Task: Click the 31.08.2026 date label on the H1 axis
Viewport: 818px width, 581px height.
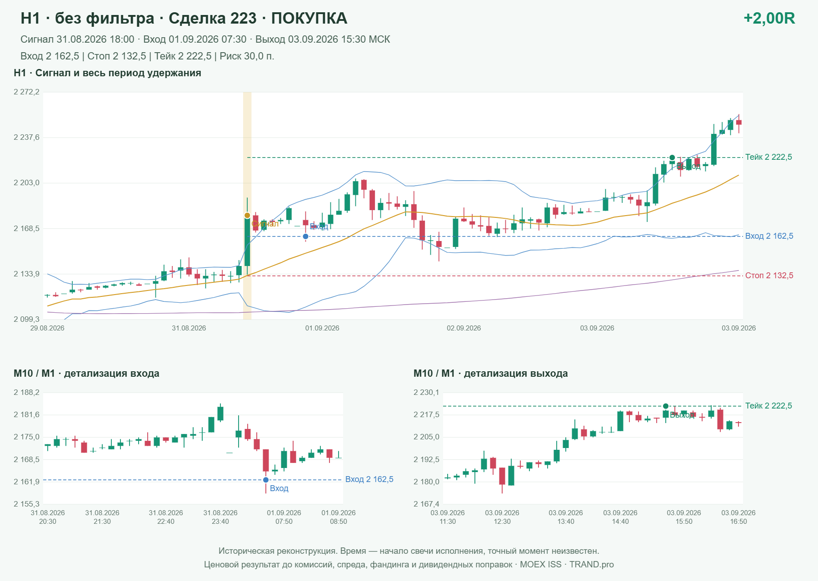Action: click(189, 328)
